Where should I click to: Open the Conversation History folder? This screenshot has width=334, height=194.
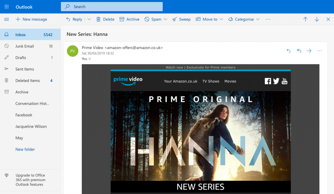pyautogui.click(x=30, y=104)
